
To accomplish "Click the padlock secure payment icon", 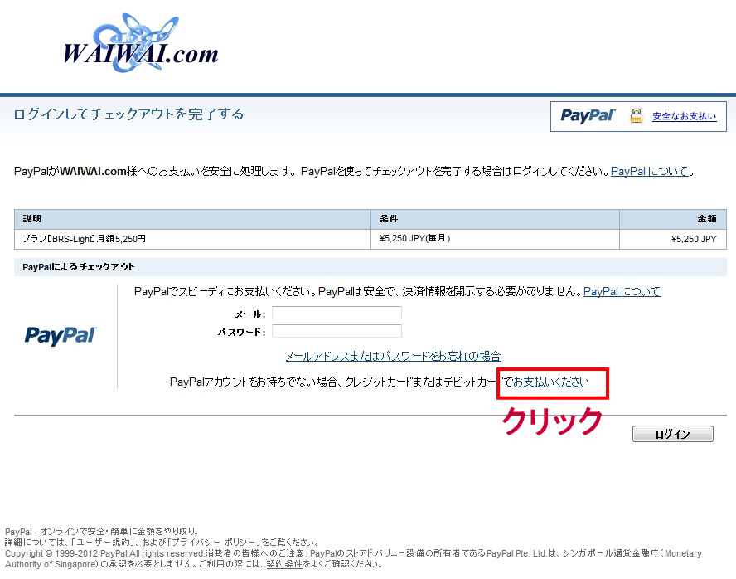I will (x=636, y=115).
